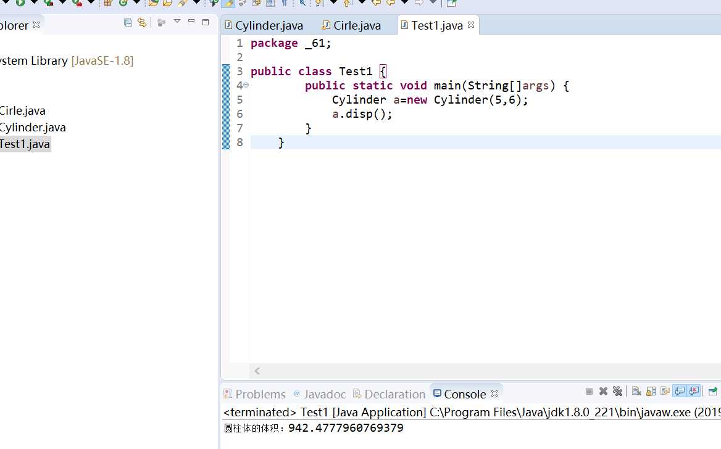Open dropdown arrow next to Run button

coord(34,2)
